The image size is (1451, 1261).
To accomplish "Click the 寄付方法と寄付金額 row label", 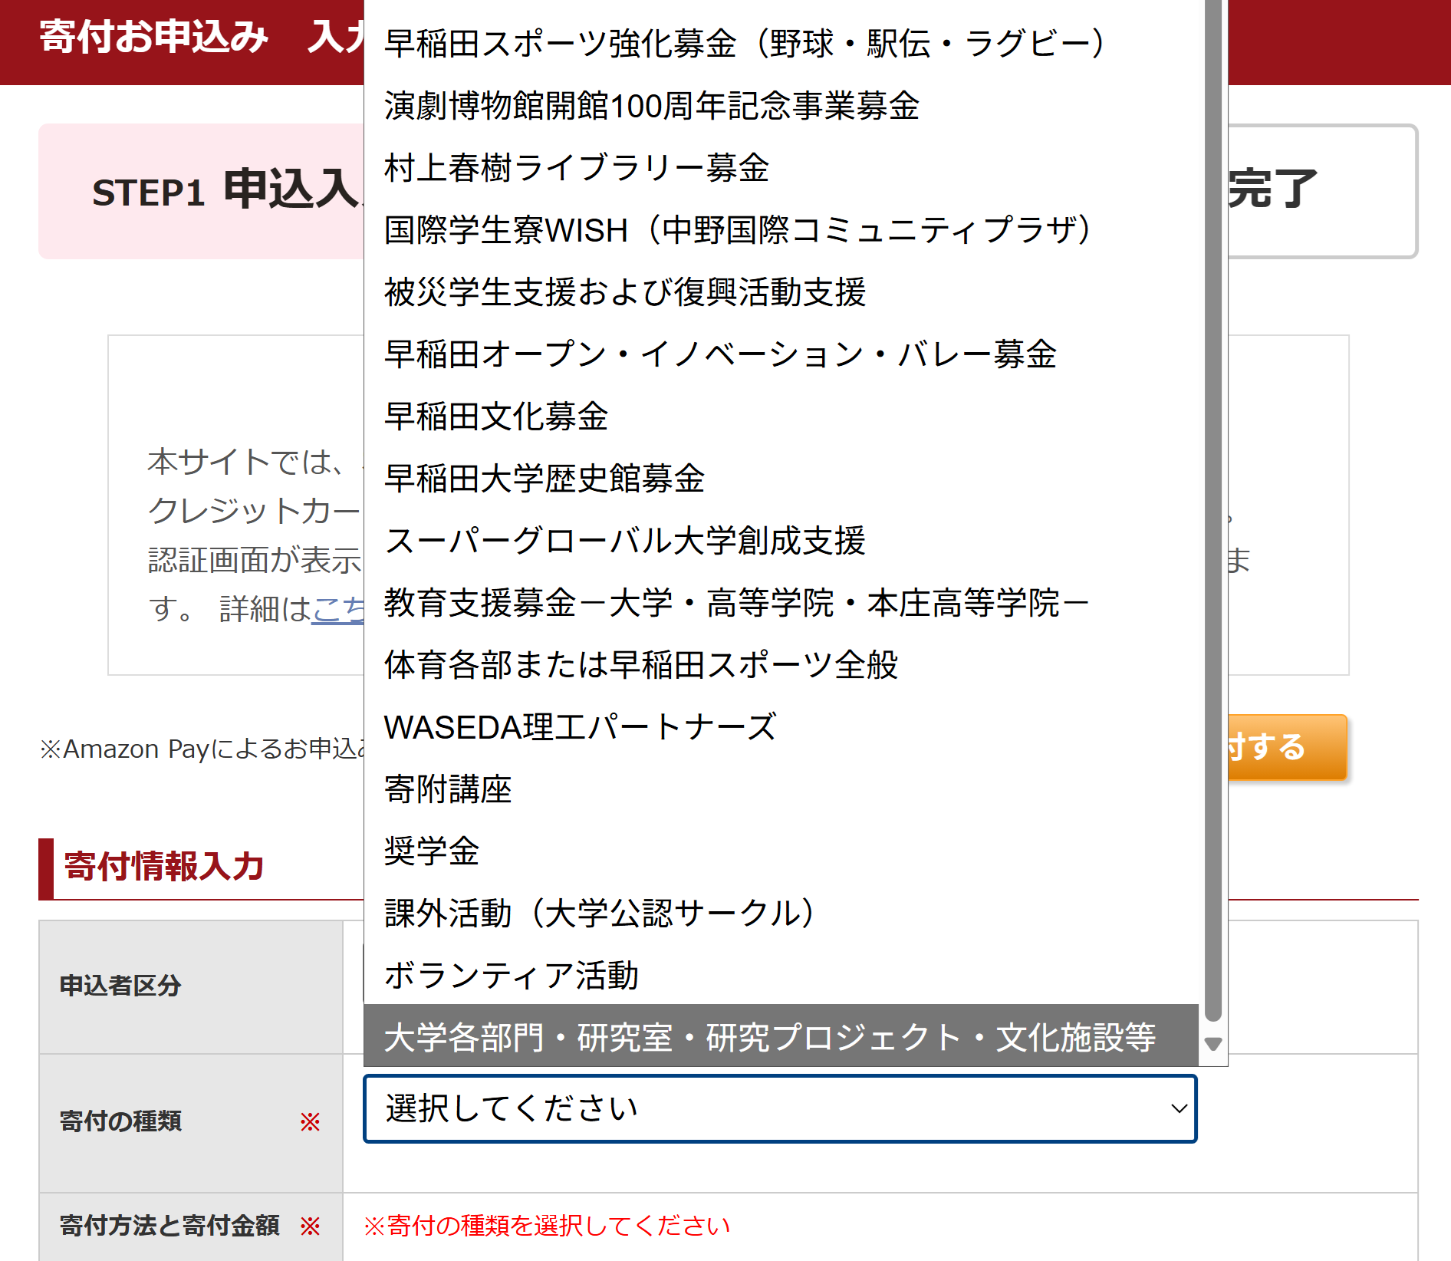I will 169,1226.
